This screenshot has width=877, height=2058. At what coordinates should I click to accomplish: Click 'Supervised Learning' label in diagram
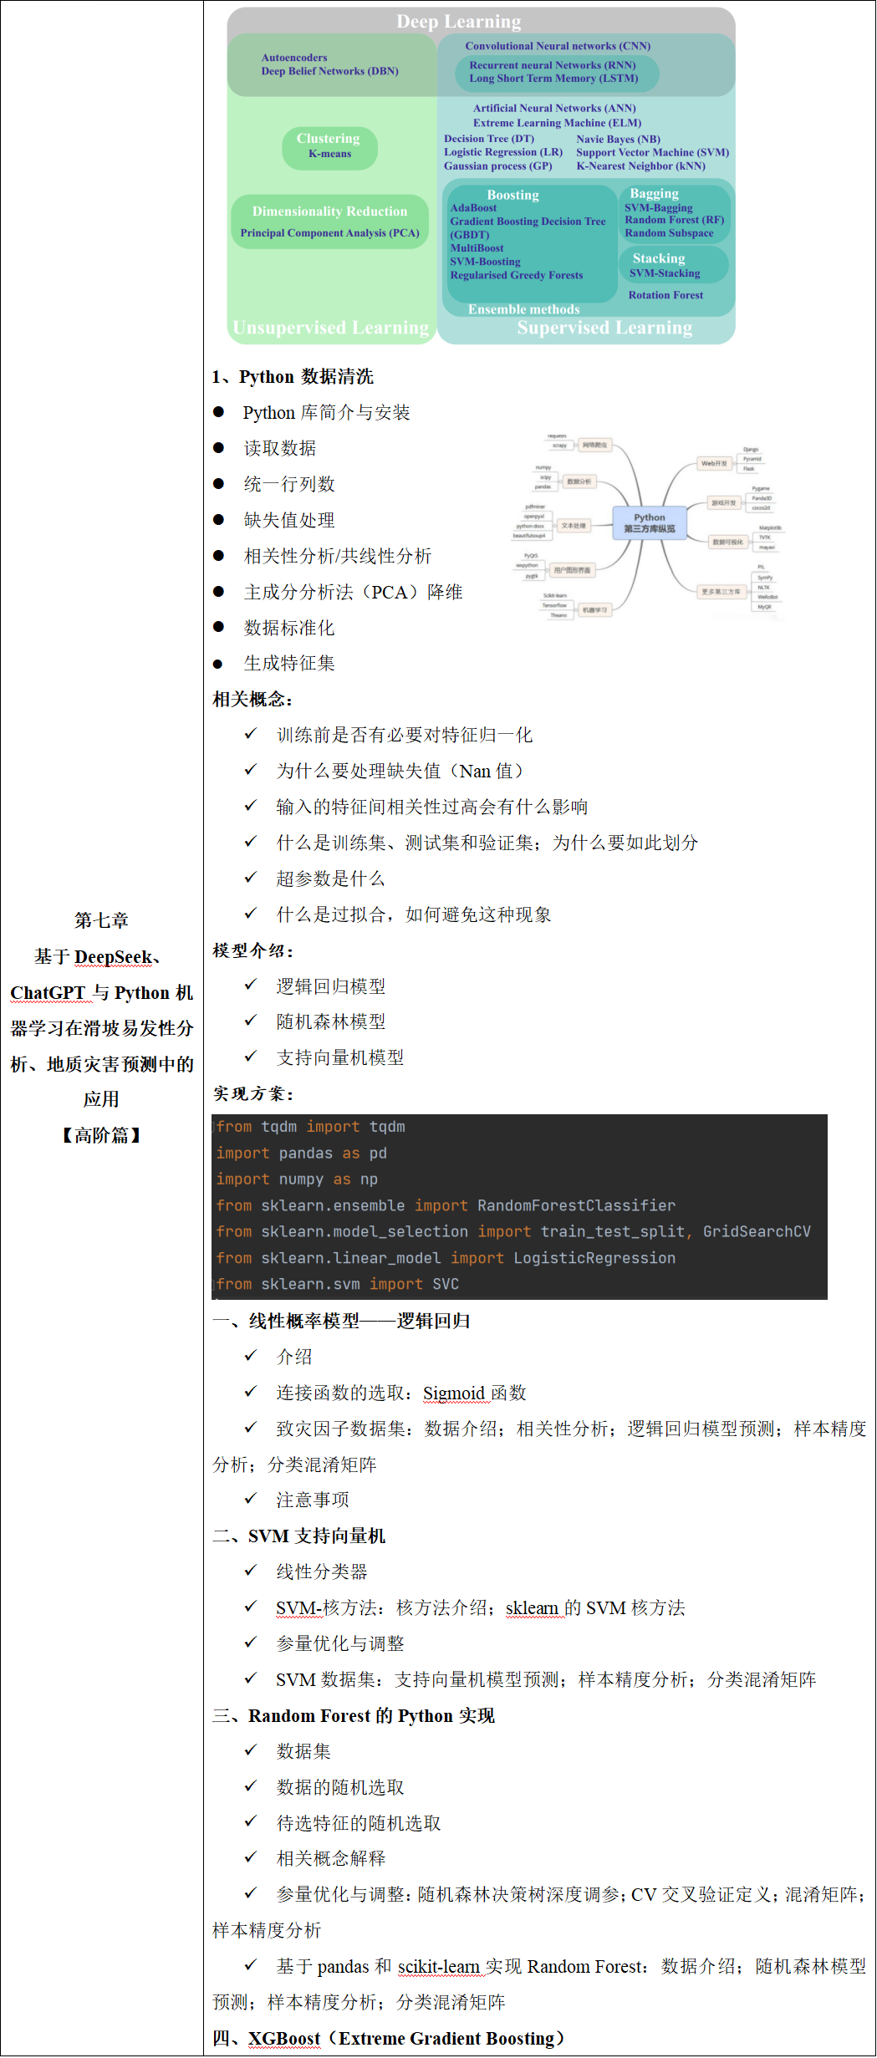coord(604,327)
